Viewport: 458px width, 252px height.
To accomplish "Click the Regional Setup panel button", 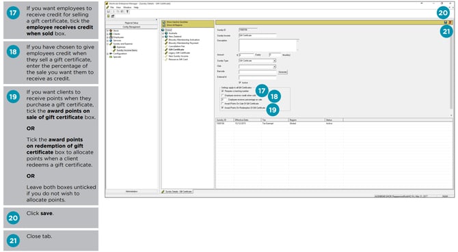I will click(x=131, y=23).
